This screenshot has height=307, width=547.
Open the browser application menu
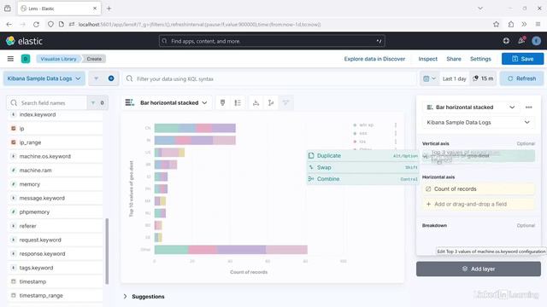pos(538,25)
